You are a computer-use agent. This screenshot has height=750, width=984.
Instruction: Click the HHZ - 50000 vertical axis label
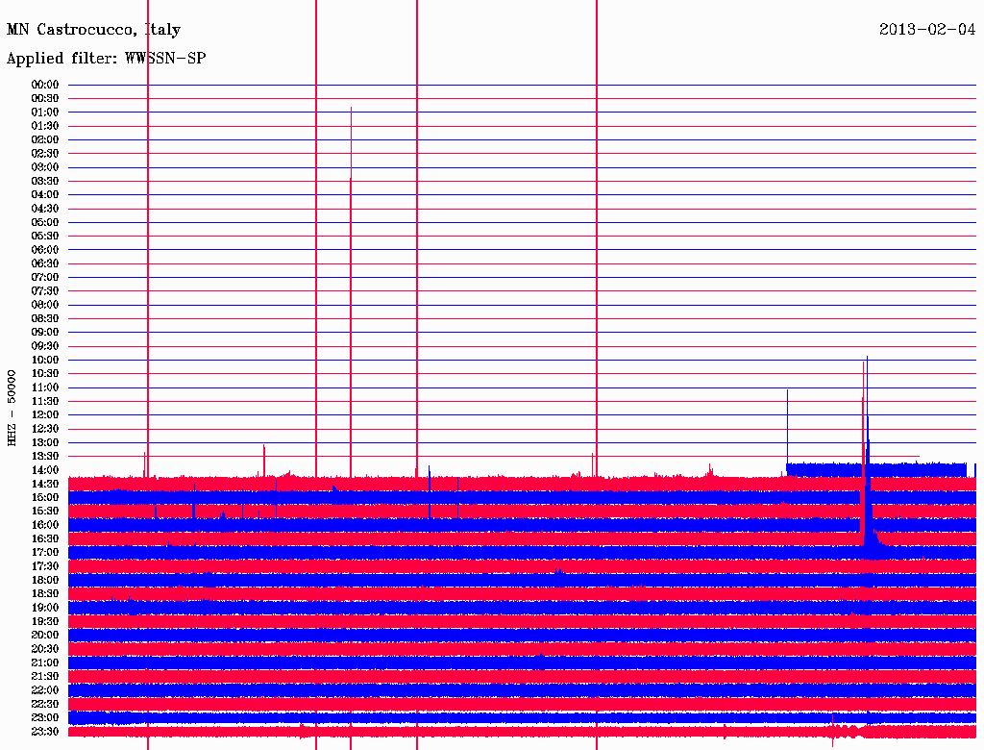(12, 408)
